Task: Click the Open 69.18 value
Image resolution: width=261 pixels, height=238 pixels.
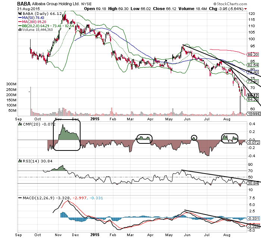Action: pyautogui.click(x=95, y=9)
